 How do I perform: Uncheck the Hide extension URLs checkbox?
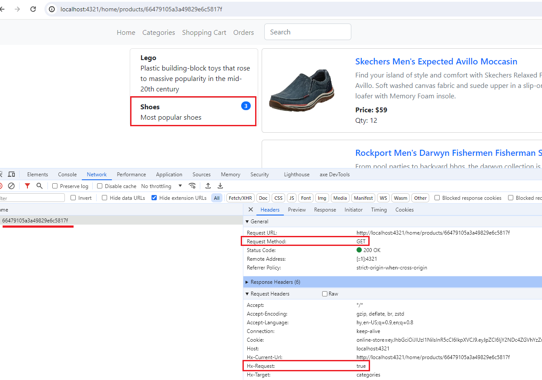[x=154, y=198]
